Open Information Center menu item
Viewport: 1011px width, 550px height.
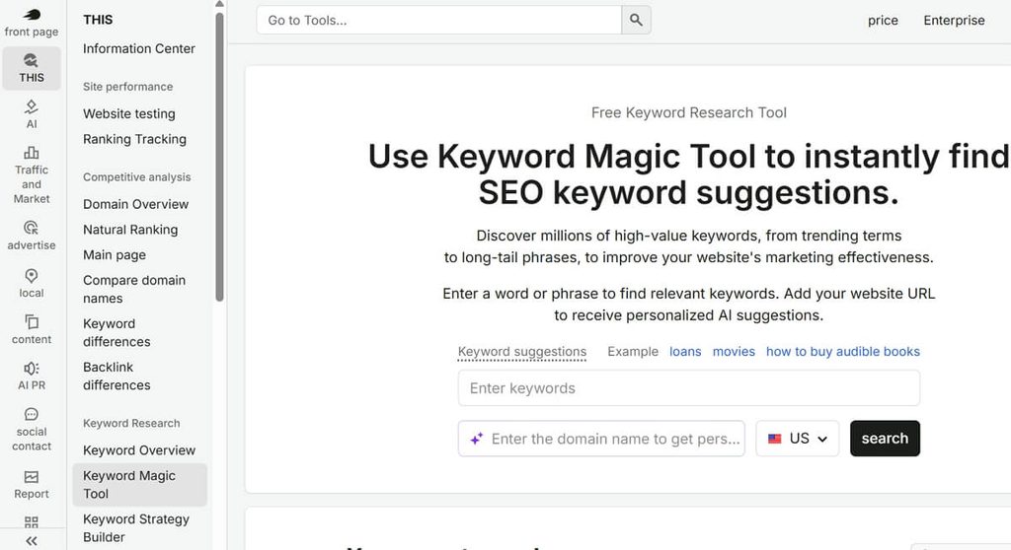(x=138, y=48)
